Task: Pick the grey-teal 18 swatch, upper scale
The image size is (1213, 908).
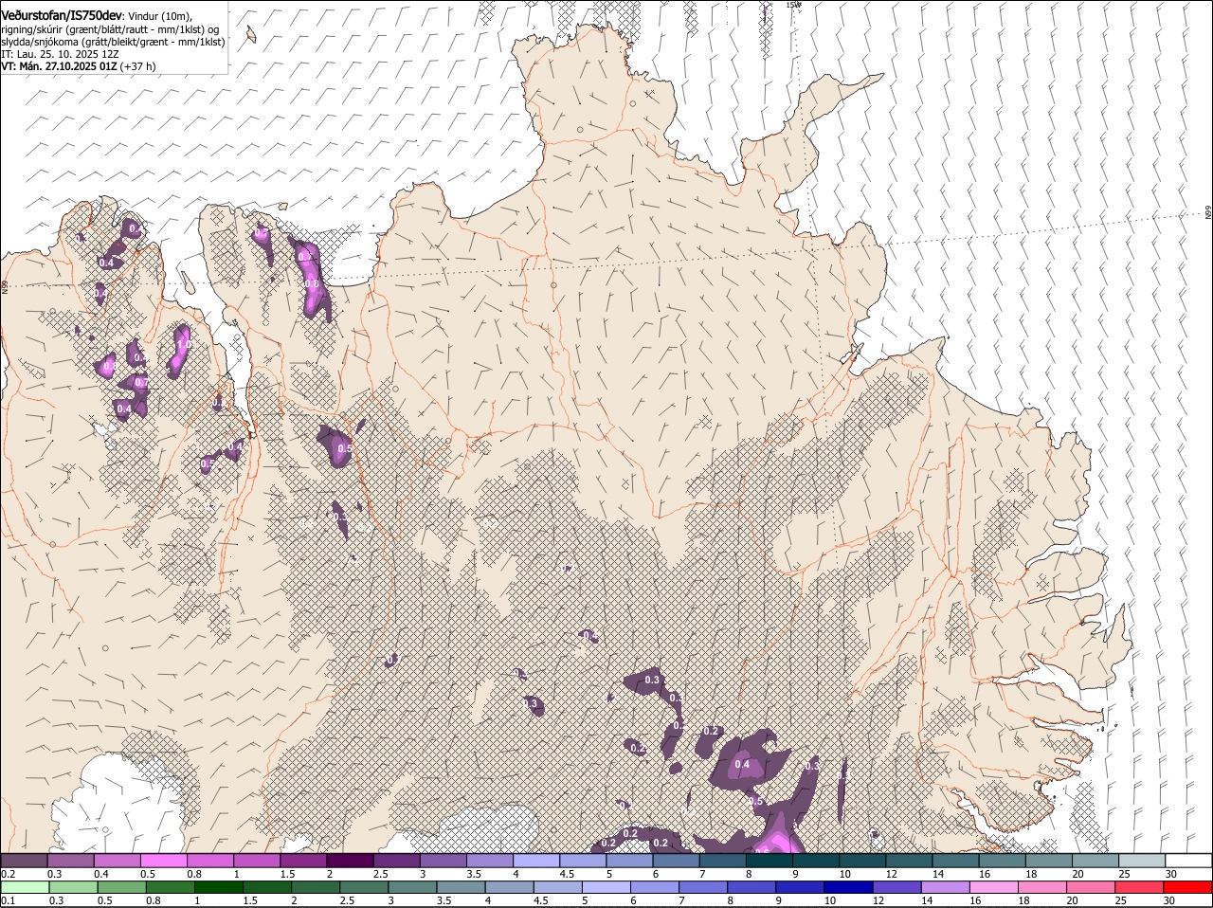Action: [1049, 860]
